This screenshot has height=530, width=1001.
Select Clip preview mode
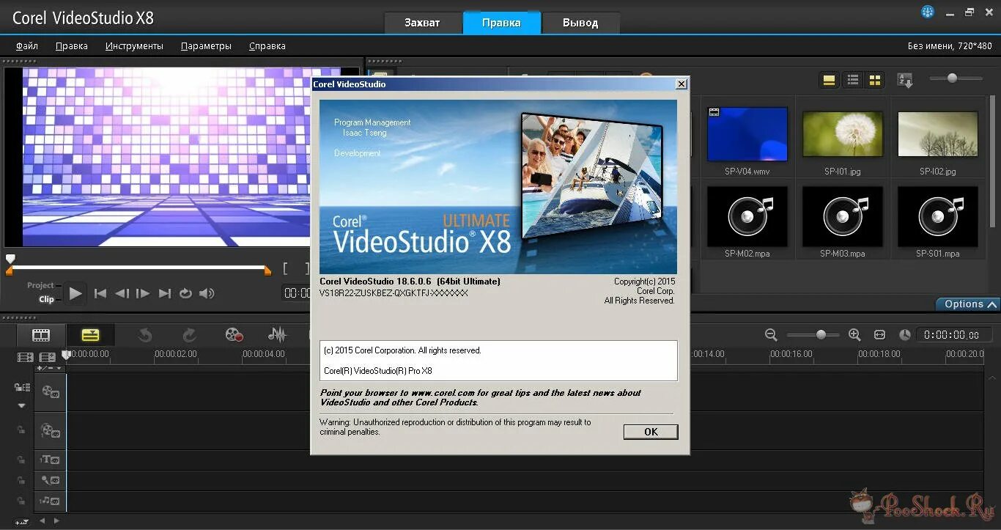pos(46,299)
